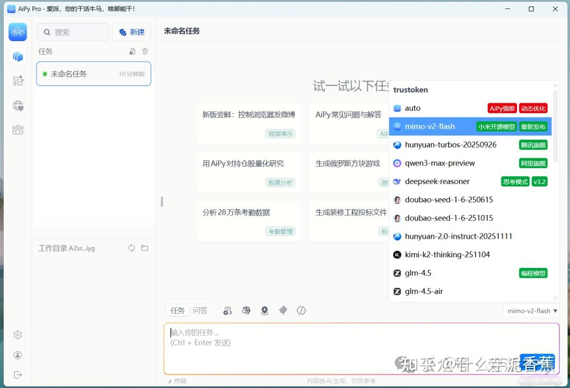Screen dimensions: 570x388
Task: Open the community/people panel in the sidebar
Action: 18,130
